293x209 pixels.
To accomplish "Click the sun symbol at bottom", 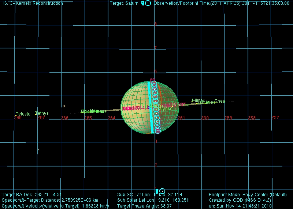I will tap(162, 191).
